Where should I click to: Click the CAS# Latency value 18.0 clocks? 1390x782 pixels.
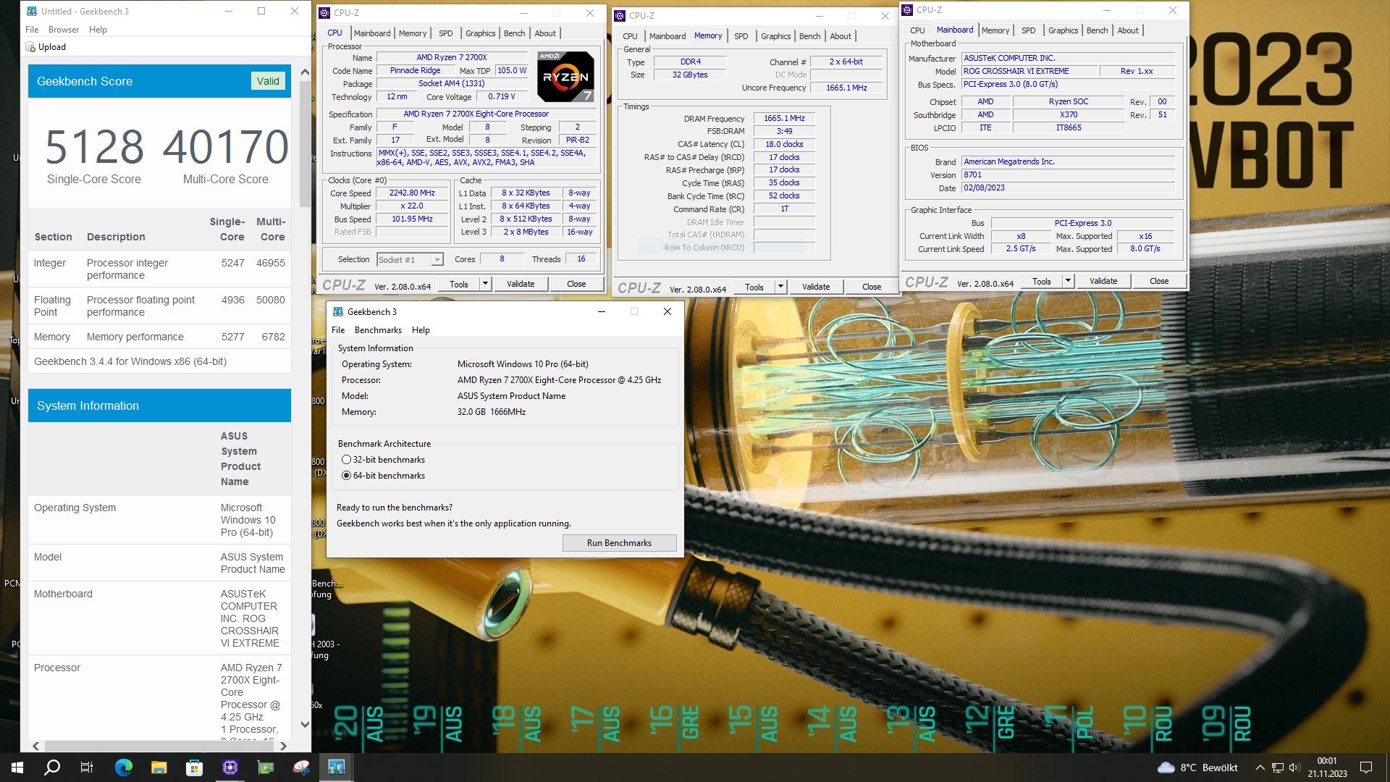tap(784, 144)
